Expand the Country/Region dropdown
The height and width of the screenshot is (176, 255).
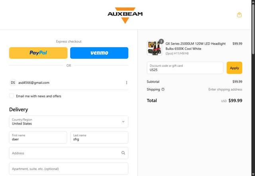pos(69,122)
